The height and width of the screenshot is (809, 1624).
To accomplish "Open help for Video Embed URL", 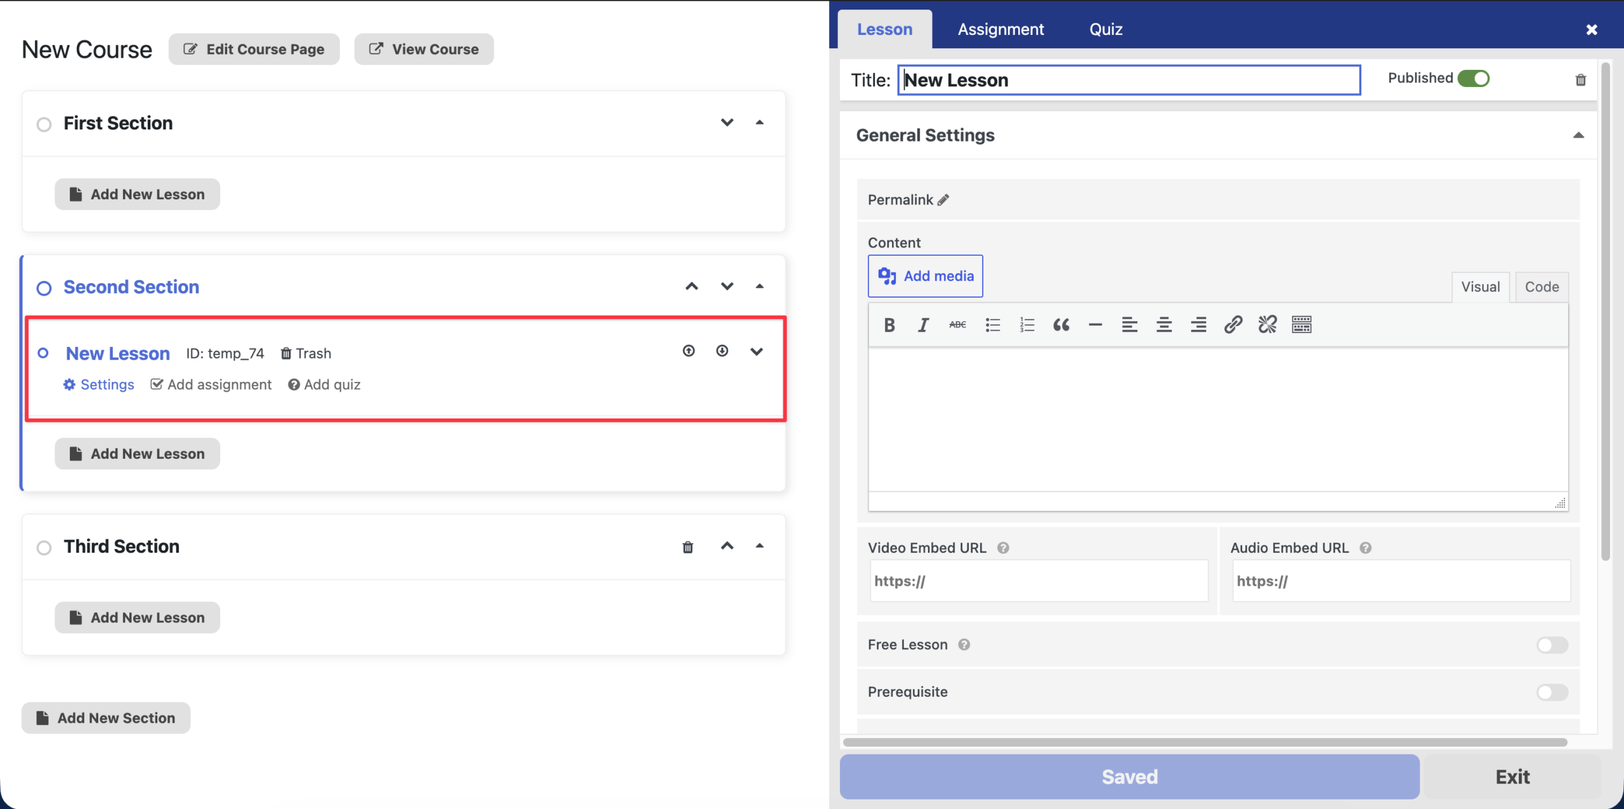I will tap(1003, 548).
